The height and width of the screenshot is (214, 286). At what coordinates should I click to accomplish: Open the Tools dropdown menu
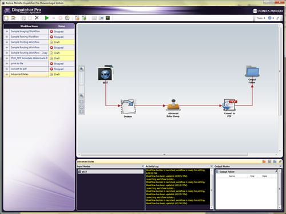(x=261, y=18)
